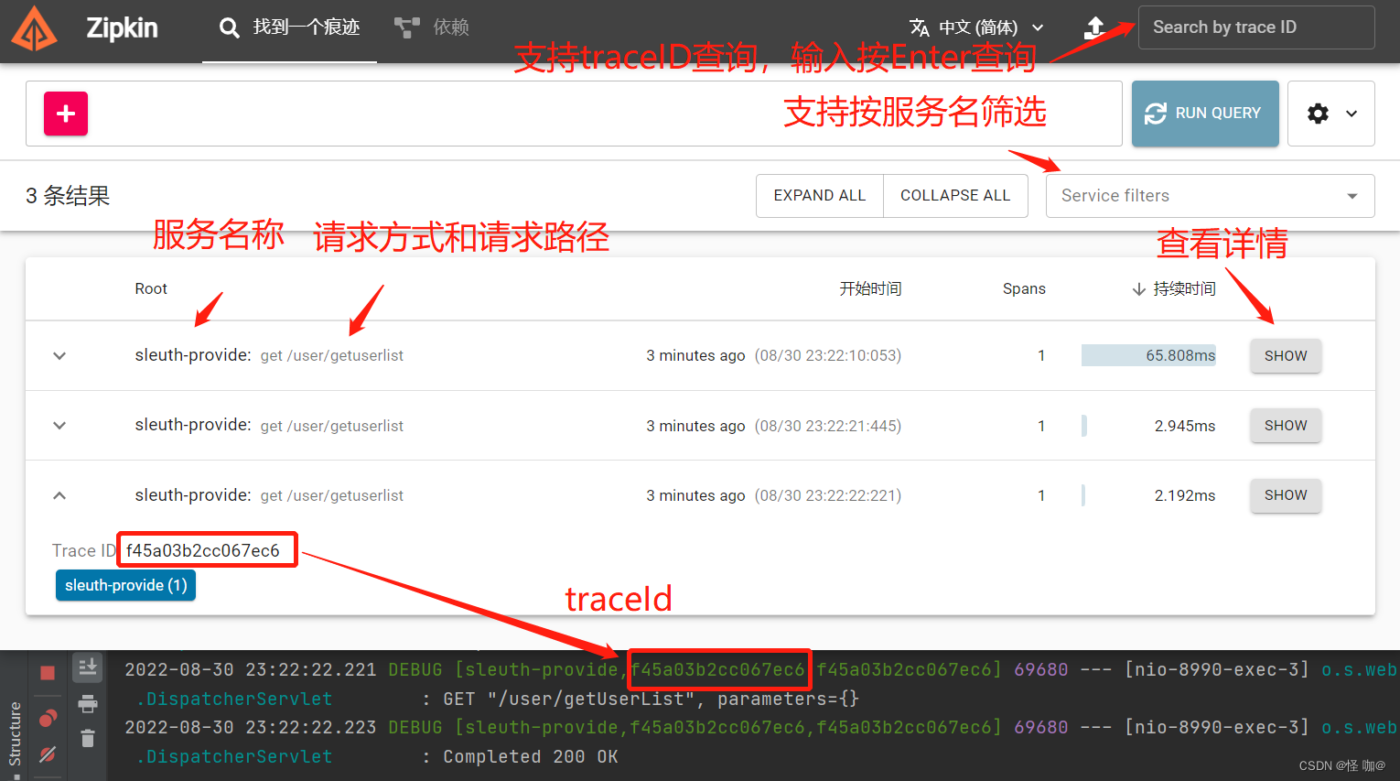Screen dimensions: 1400x781
Task: Focus the Search by trace ID field
Action: point(1256,27)
